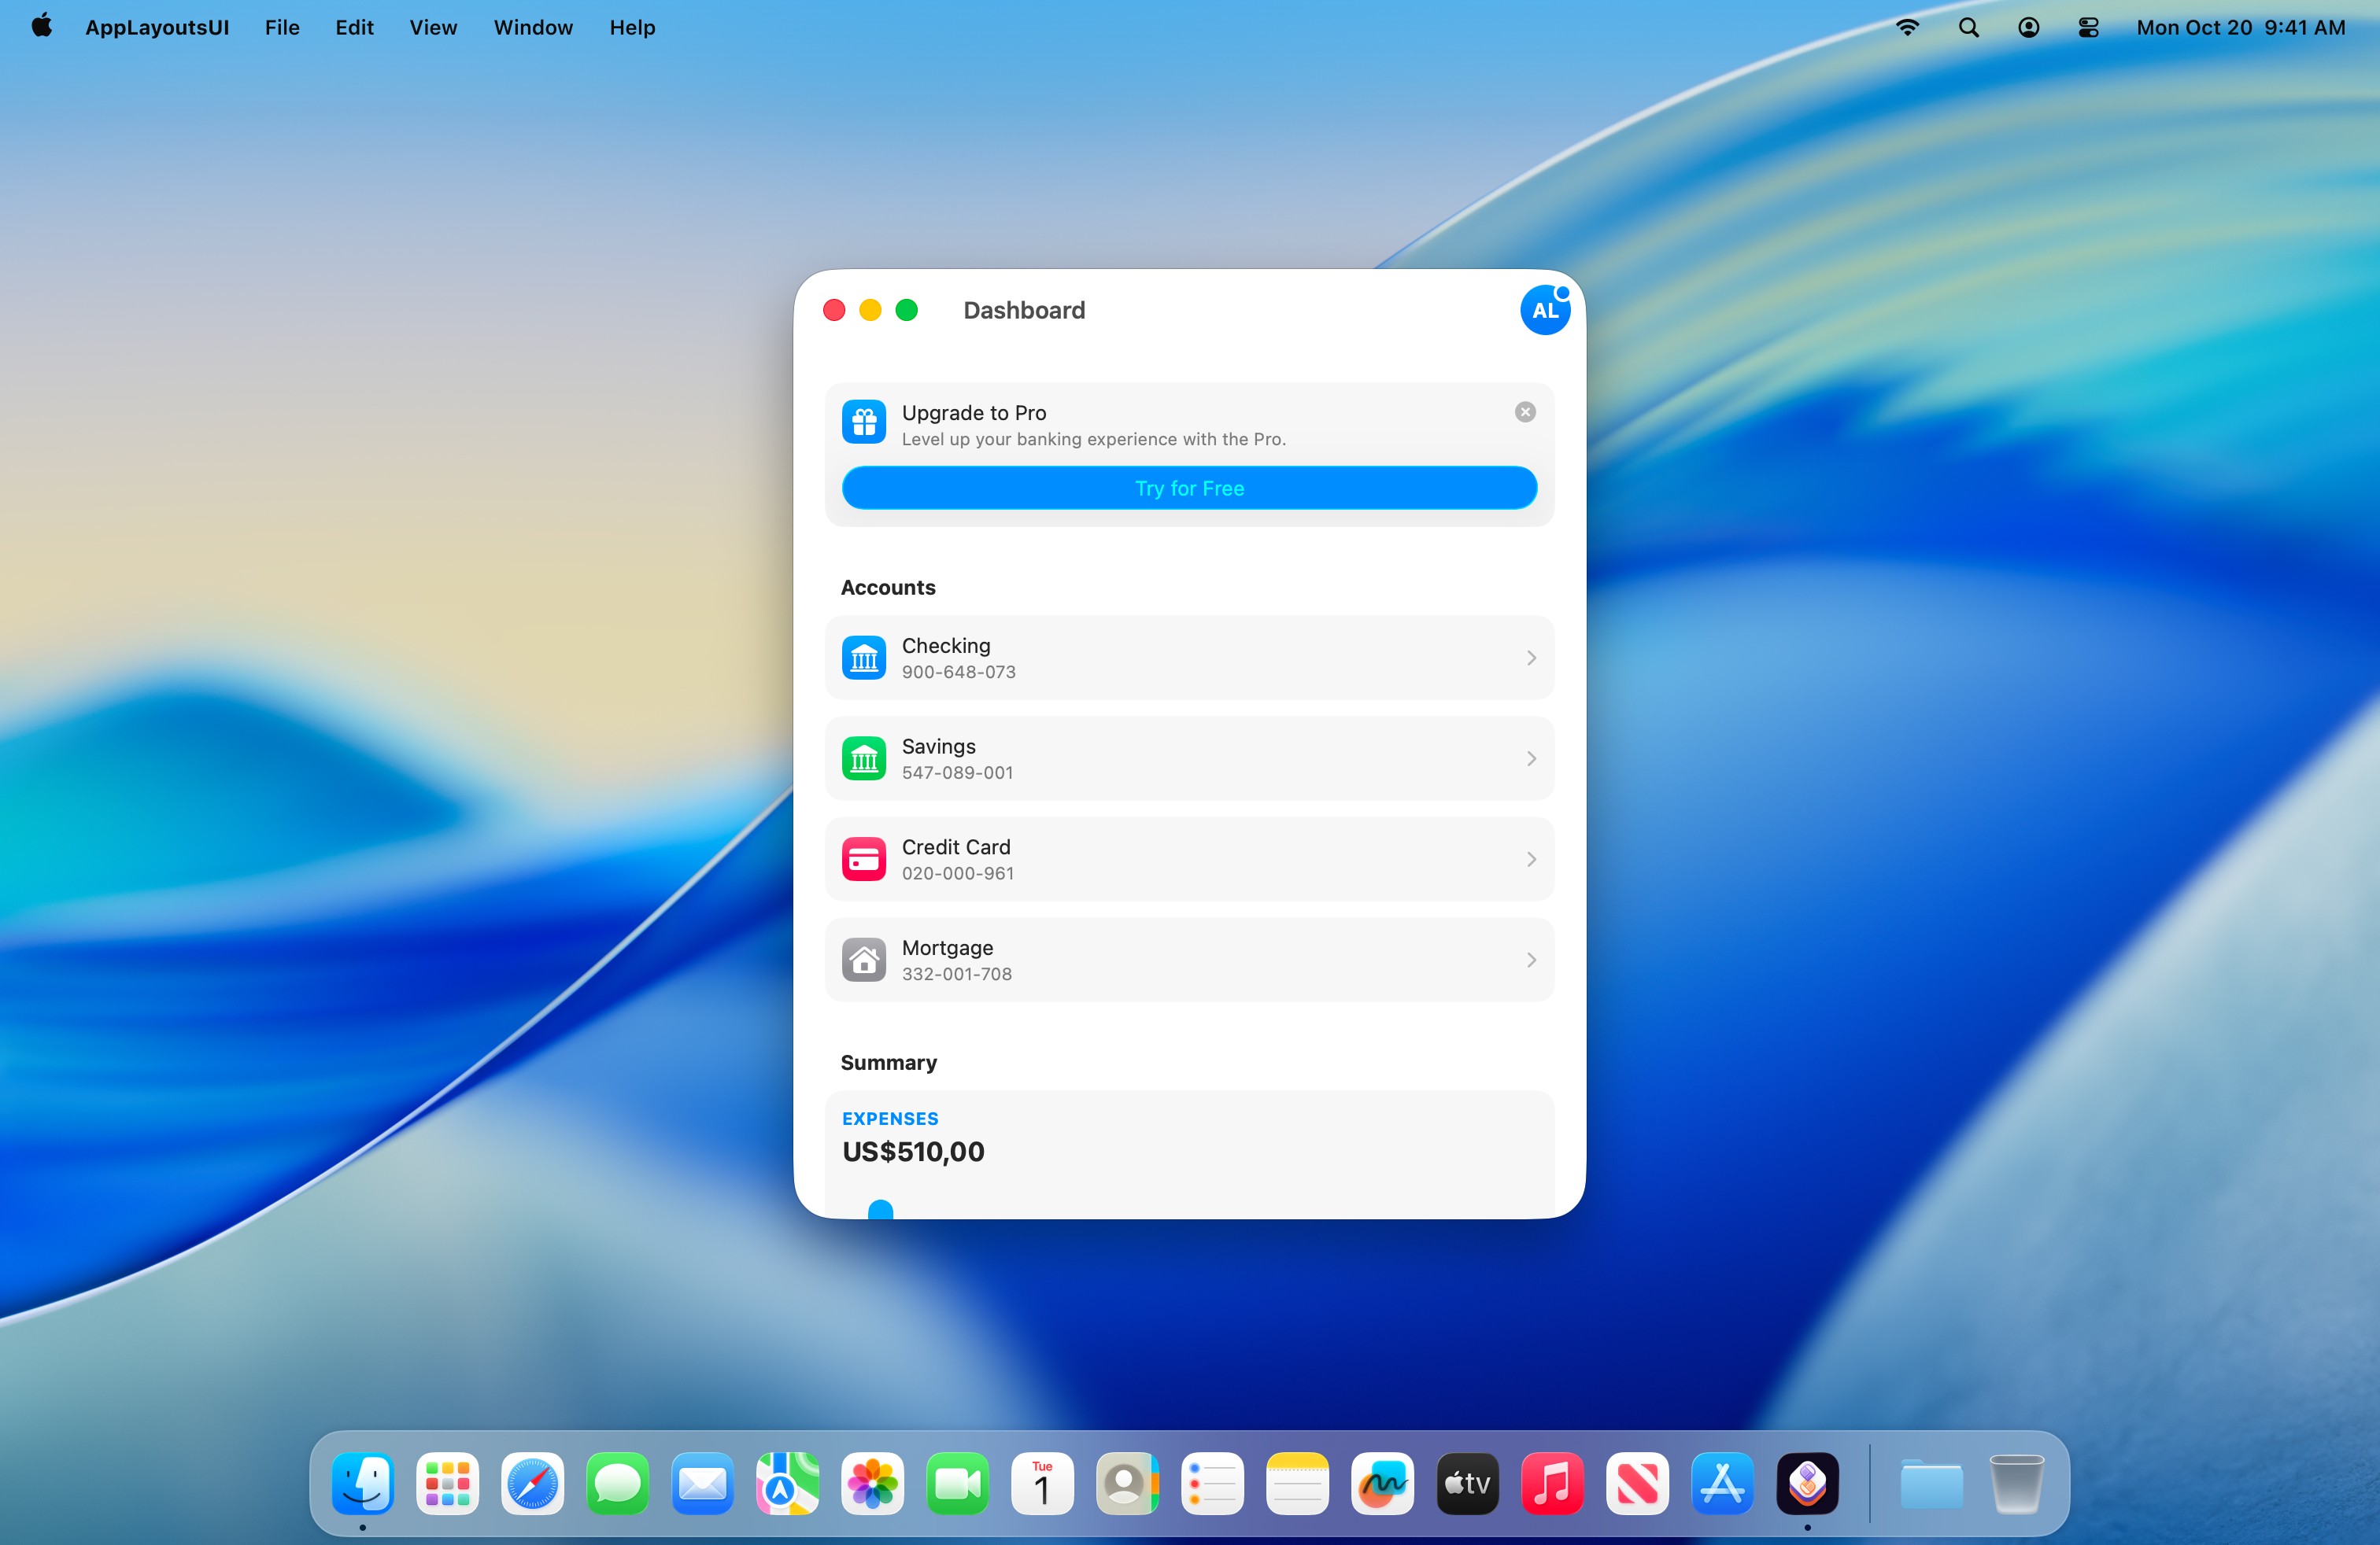The image size is (2380, 1545).
Task: Select account number 547-089-001
Action: pyautogui.click(x=957, y=772)
